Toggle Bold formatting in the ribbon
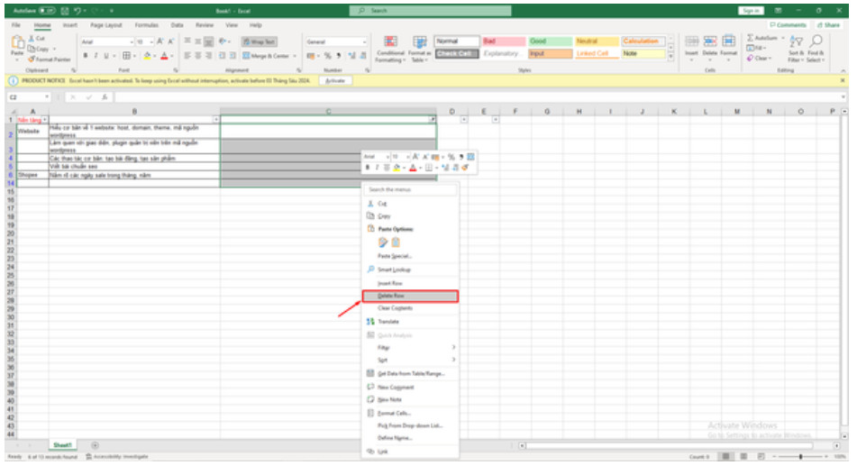 [x=85, y=56]
